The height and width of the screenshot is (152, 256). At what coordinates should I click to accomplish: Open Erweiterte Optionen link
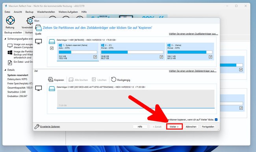pos(50,126)
